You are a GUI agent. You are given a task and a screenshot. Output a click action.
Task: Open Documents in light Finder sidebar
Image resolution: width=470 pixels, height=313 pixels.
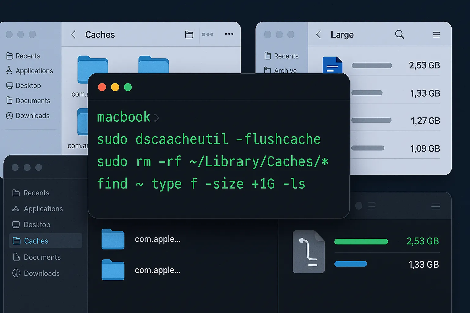(32, 101)
